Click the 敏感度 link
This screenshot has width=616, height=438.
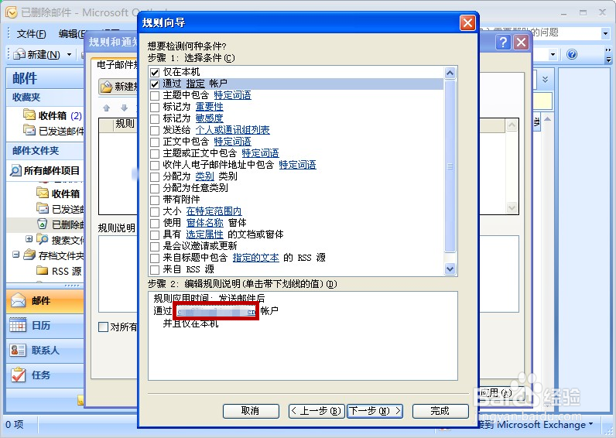210,118
